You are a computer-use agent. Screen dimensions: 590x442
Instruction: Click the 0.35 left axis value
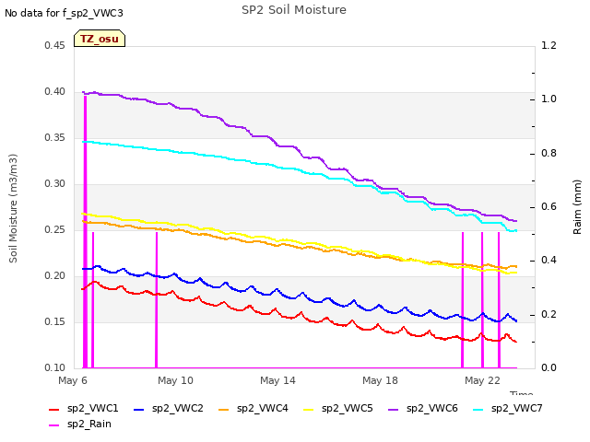point(55,138)
